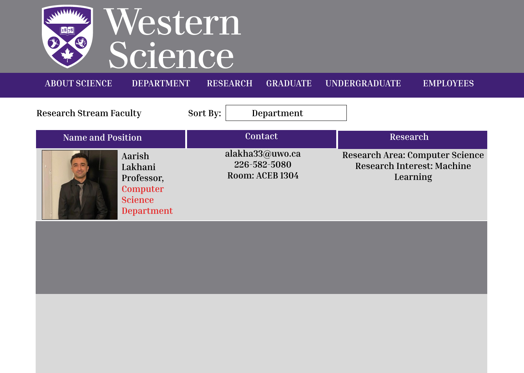
Task: Open the Sort By Department dropdown
Action: pos(286,113)
